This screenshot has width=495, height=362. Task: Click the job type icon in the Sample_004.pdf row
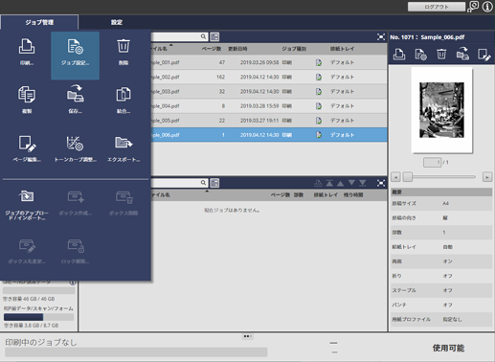(319, 106)
